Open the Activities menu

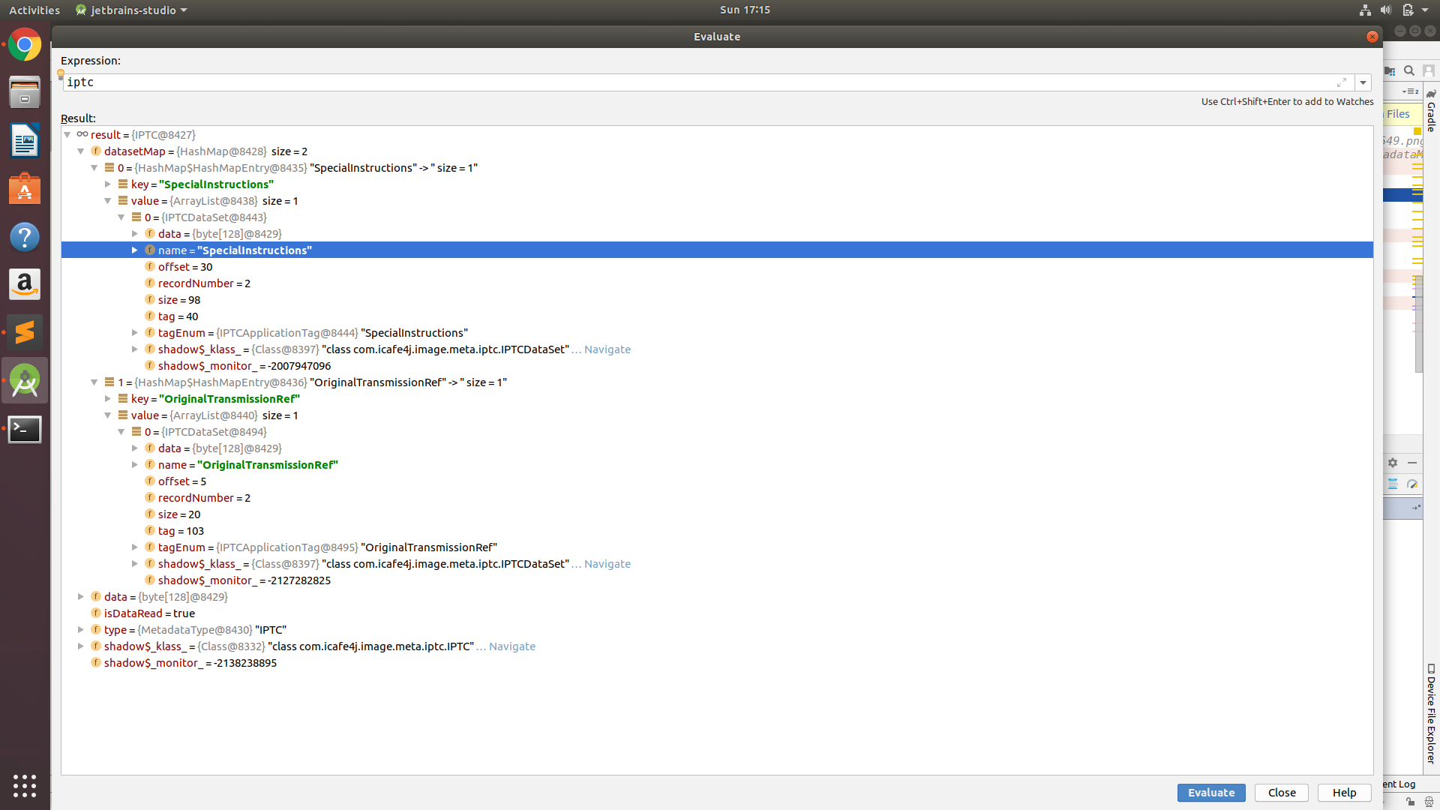click(x=34, y=10)
